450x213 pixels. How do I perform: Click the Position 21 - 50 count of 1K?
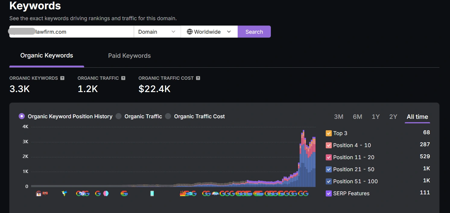(x=426, y=168)
